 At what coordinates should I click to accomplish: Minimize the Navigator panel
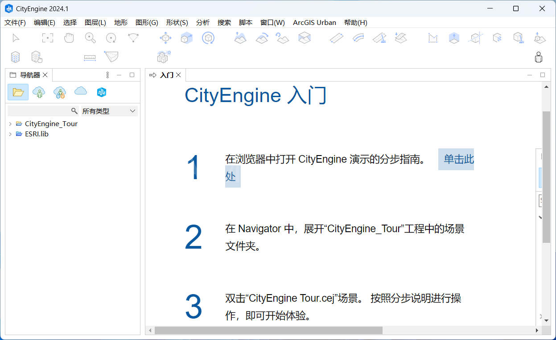click(119, 75)
